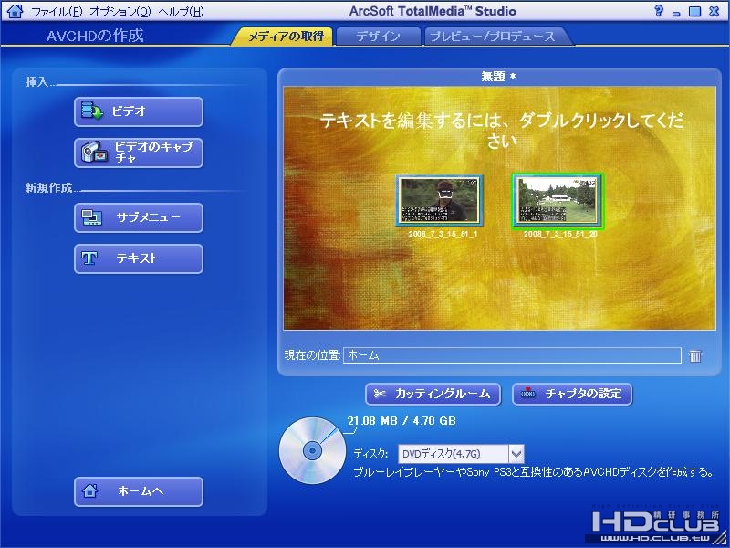This screenshot has width=730, height=548.
Task: Click the 無題 * project title
Action: pos(498,77)
